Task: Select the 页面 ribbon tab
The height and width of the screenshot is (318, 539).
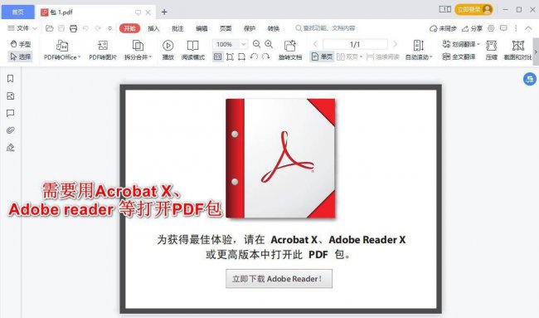Action: tap(226, 28)
